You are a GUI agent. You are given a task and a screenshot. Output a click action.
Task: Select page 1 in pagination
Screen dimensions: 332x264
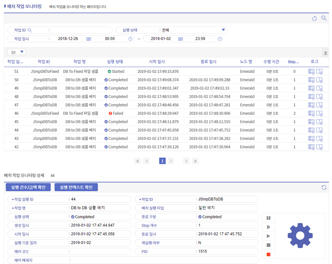point(162,161)
